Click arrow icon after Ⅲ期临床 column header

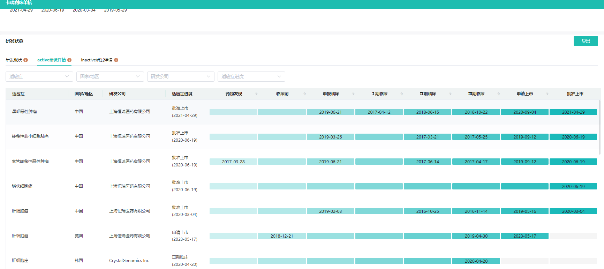click(x=499, y=94)
